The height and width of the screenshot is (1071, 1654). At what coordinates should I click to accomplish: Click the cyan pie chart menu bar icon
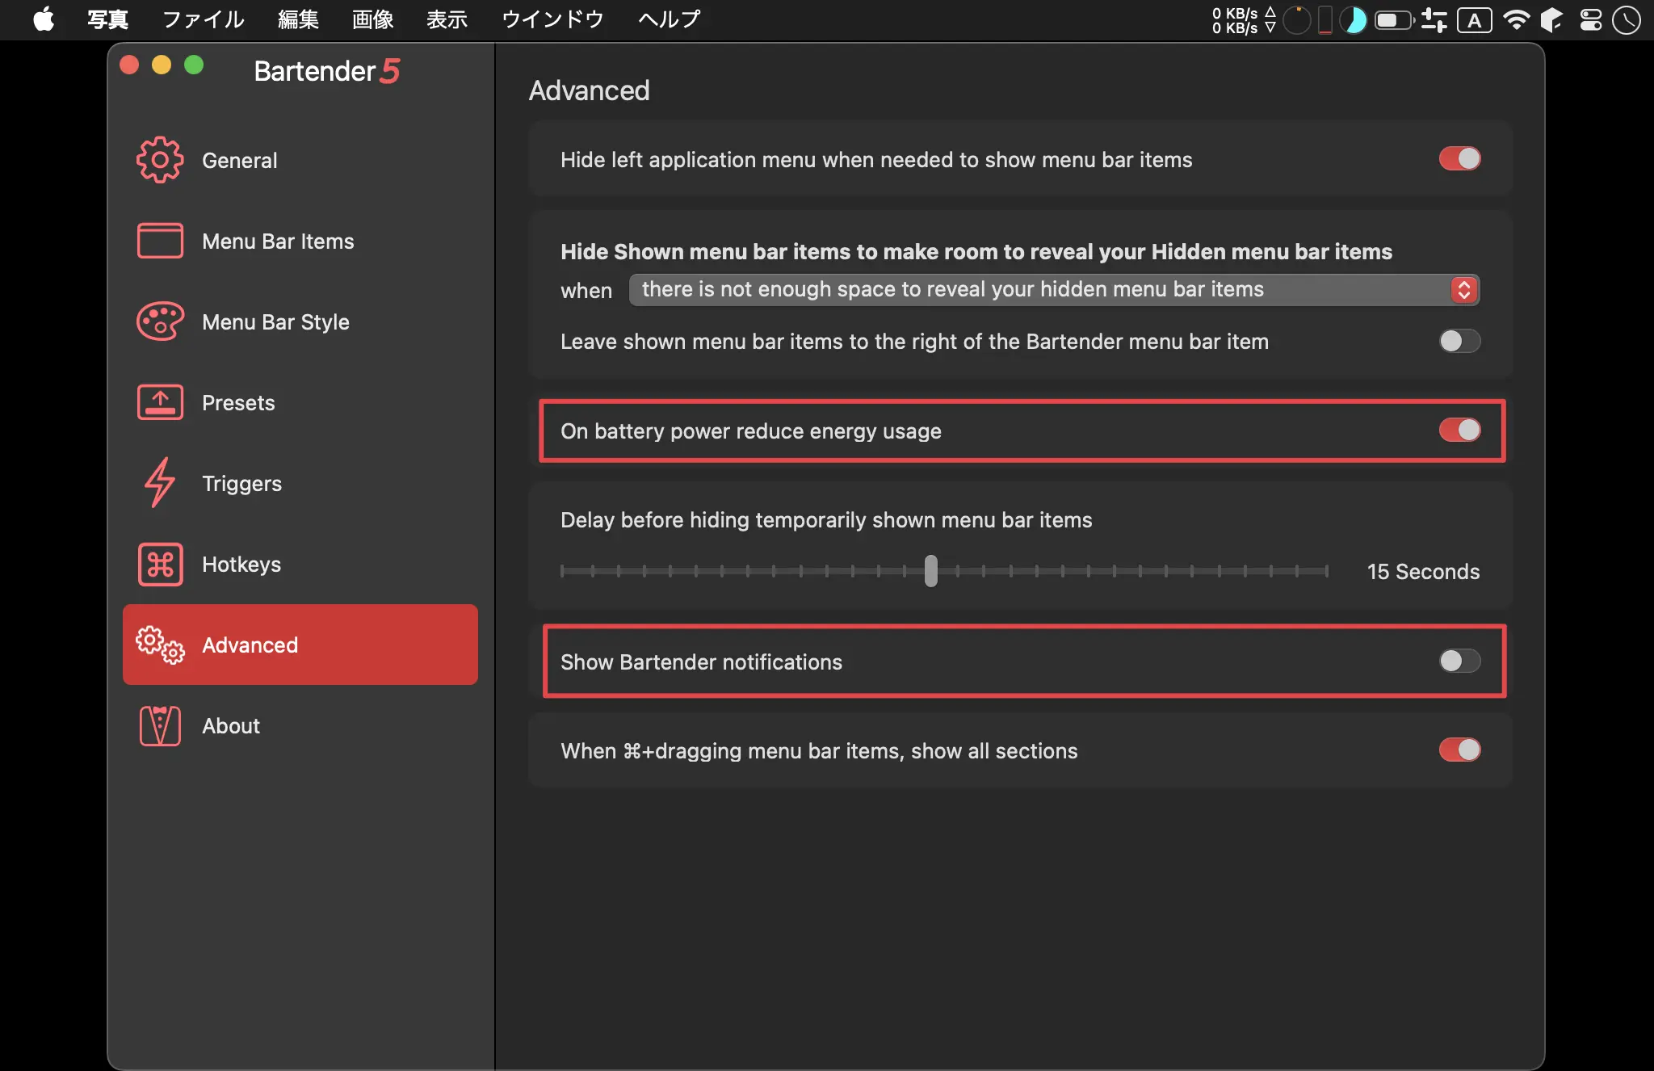[1353, 20]
